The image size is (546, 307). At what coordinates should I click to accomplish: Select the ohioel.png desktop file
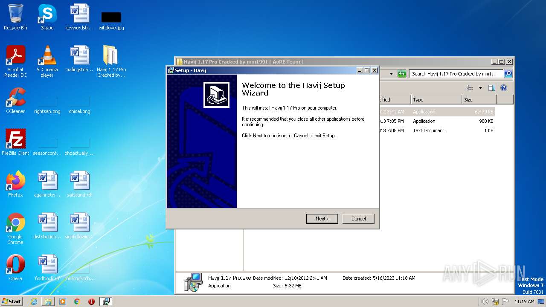pos(79,105)
